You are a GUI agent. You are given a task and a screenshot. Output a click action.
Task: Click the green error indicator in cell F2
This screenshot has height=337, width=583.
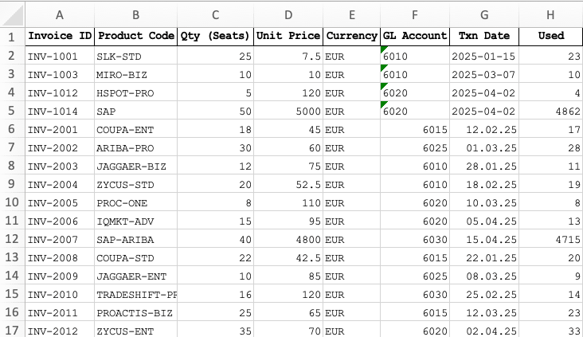click(385, 50)
